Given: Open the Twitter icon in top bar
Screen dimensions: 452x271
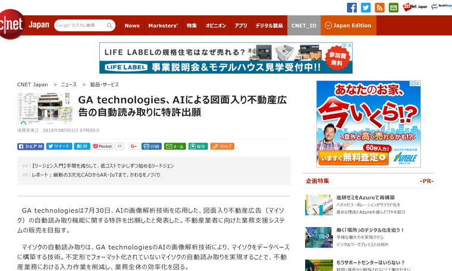Looking at the screenshot, I should coord(366,8).
